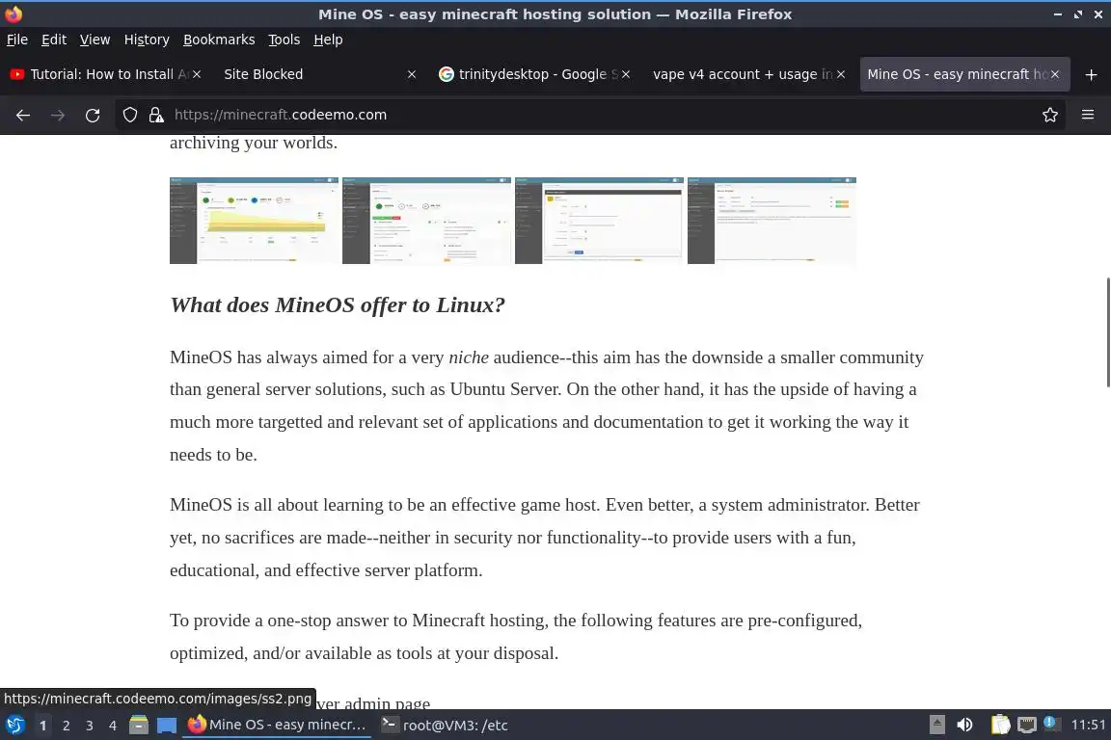Open the Firefox hamburger application menu
1111x740 pixels.
1088,115
